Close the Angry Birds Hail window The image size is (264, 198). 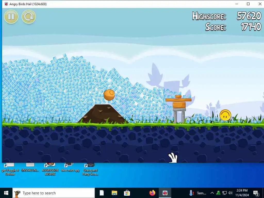[260, 4]
